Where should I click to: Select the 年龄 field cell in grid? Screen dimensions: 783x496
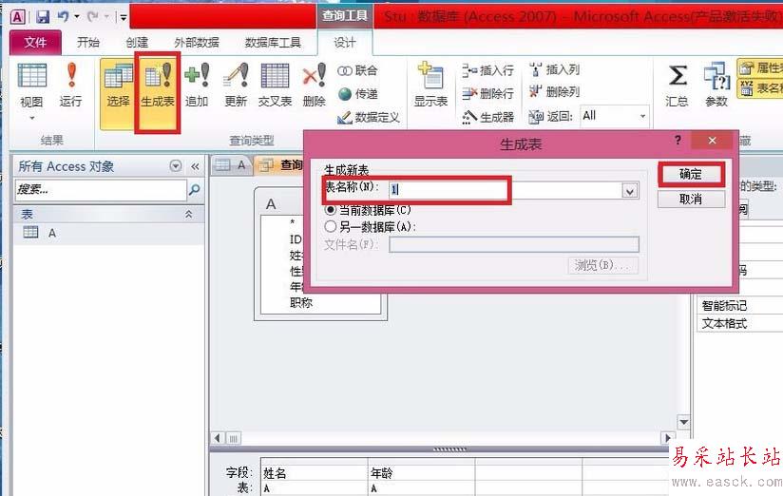tap(422, 472)
